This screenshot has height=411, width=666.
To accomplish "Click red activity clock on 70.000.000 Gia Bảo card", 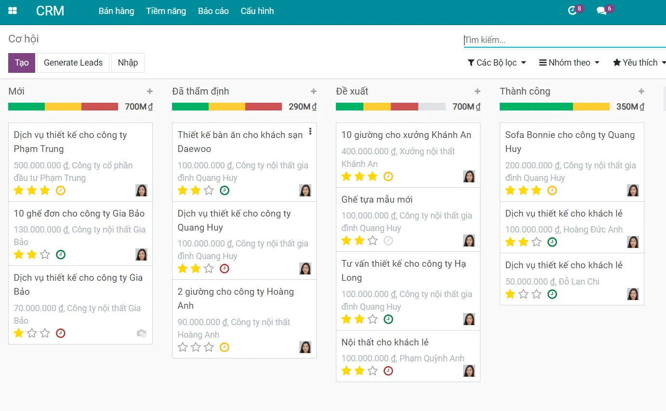I will pyautogui.click(x=60, y=333).
